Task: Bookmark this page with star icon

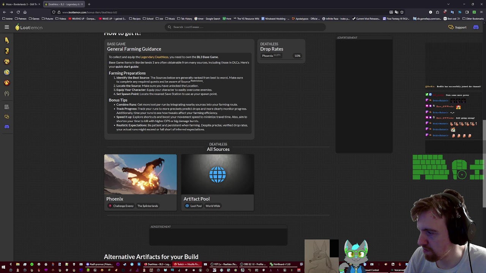Action: [x=402, y=12]
